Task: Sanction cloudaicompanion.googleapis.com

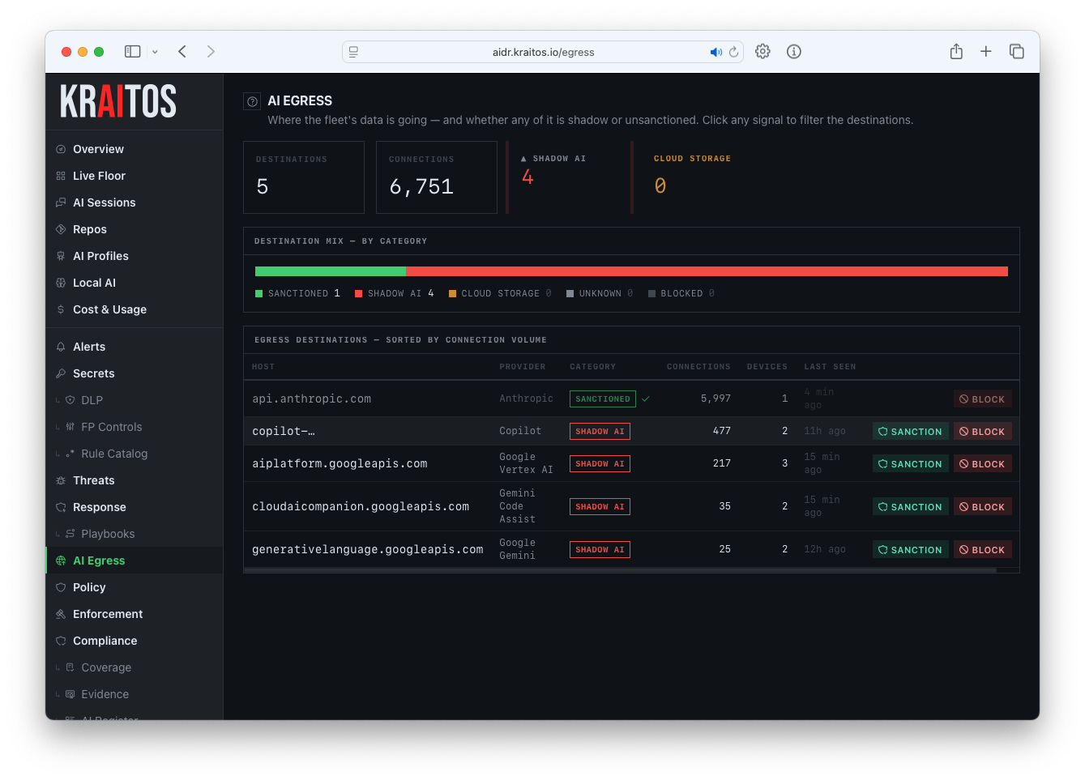Action: (910, 507)
